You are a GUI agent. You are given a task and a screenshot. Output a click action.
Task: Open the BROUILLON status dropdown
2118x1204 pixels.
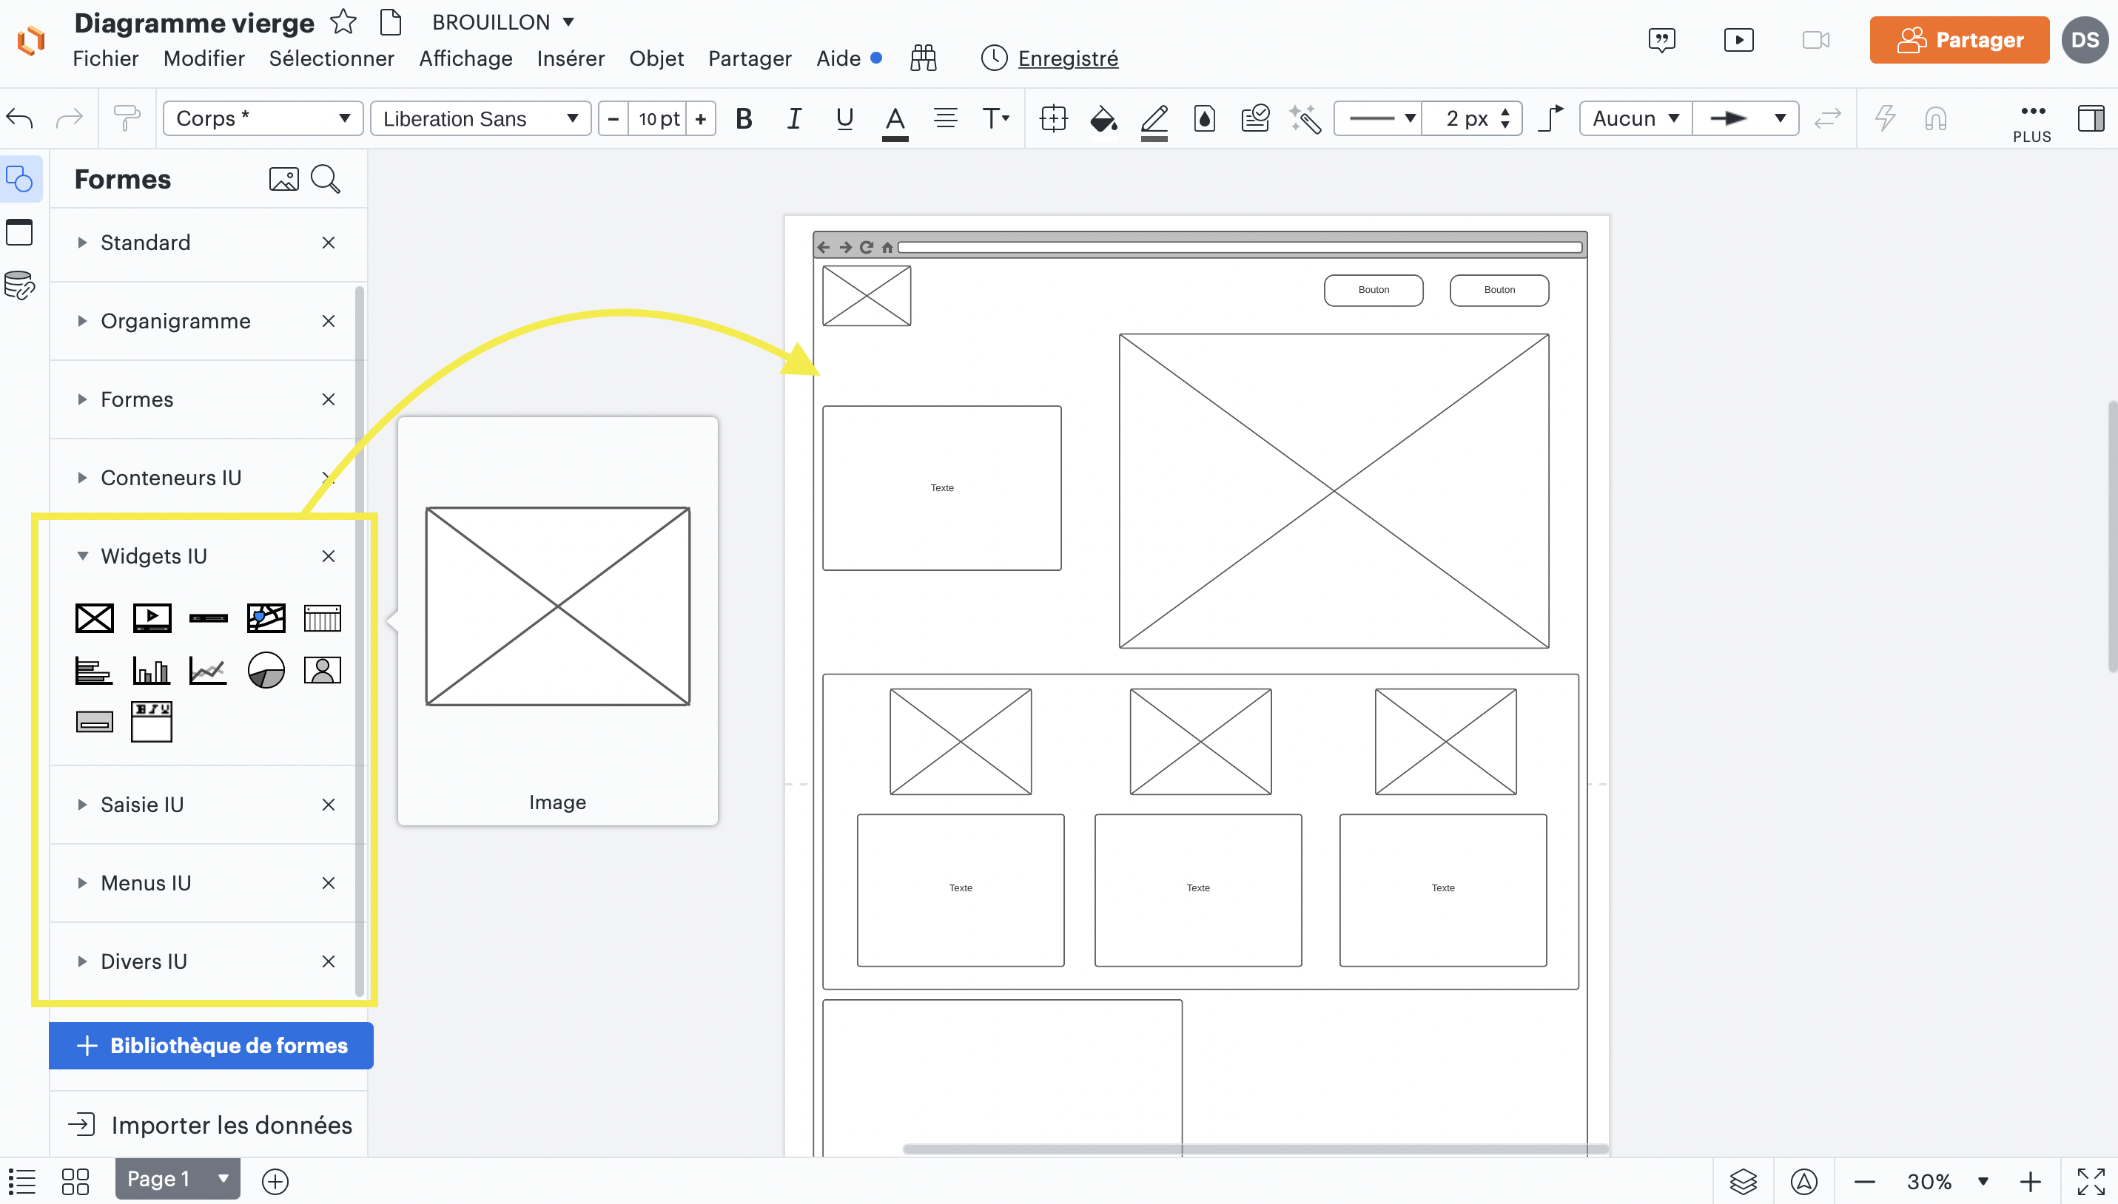503,22
